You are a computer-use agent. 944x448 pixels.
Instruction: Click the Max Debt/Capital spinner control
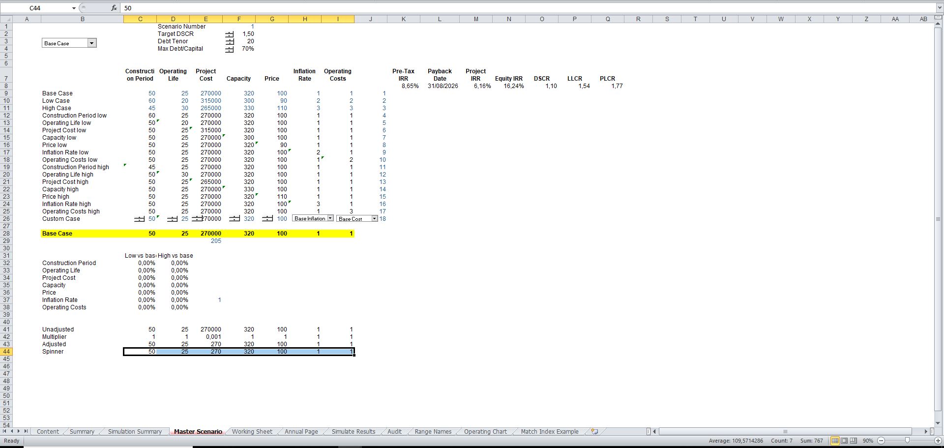[x=230, y=49]
